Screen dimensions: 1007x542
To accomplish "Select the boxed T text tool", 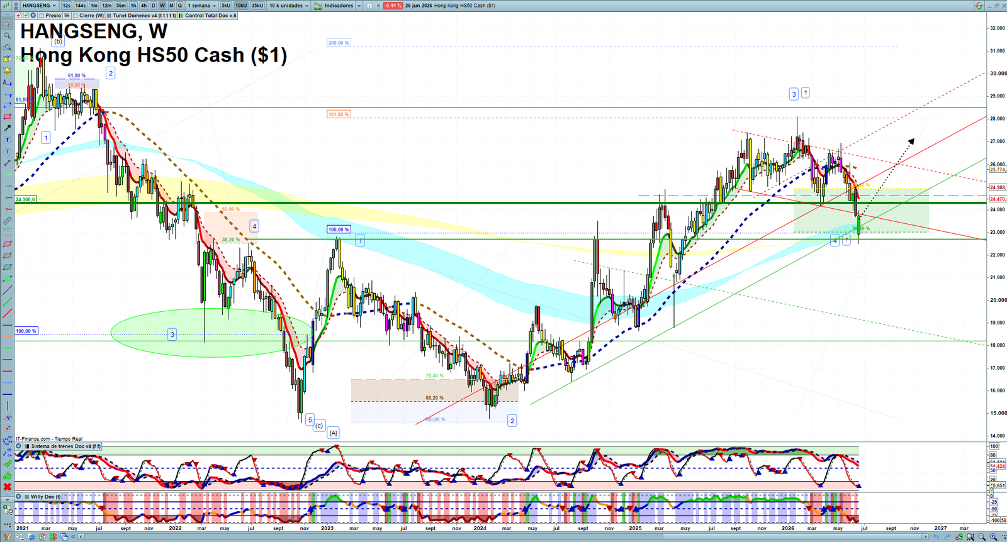I will pyautogui.click(x=8, y=140).
